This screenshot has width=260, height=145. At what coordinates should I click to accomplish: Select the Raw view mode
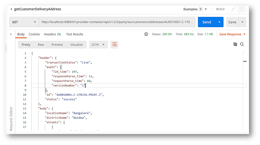[x=41, y=45]
